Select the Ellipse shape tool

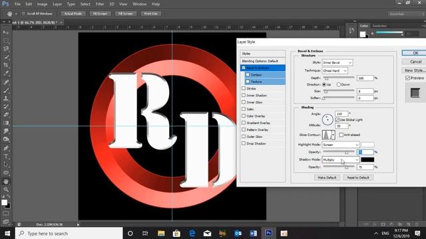6,173
